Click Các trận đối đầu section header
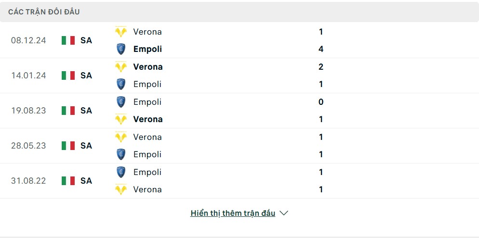 [x=44, y=12]
